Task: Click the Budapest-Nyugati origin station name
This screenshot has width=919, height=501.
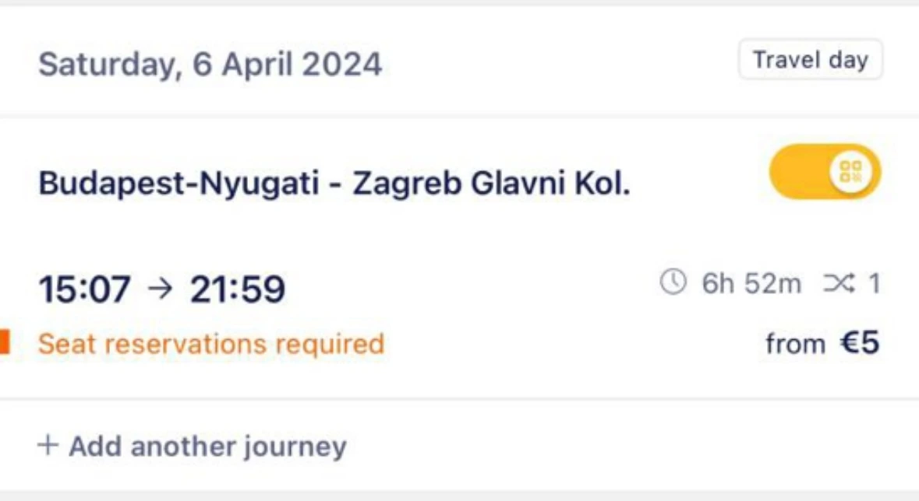Action: pyautogui.click(x=178, y=184)
